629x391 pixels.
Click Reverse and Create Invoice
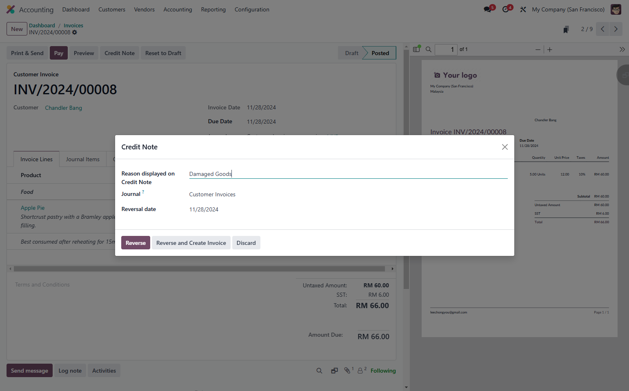[x=191, y=243]
